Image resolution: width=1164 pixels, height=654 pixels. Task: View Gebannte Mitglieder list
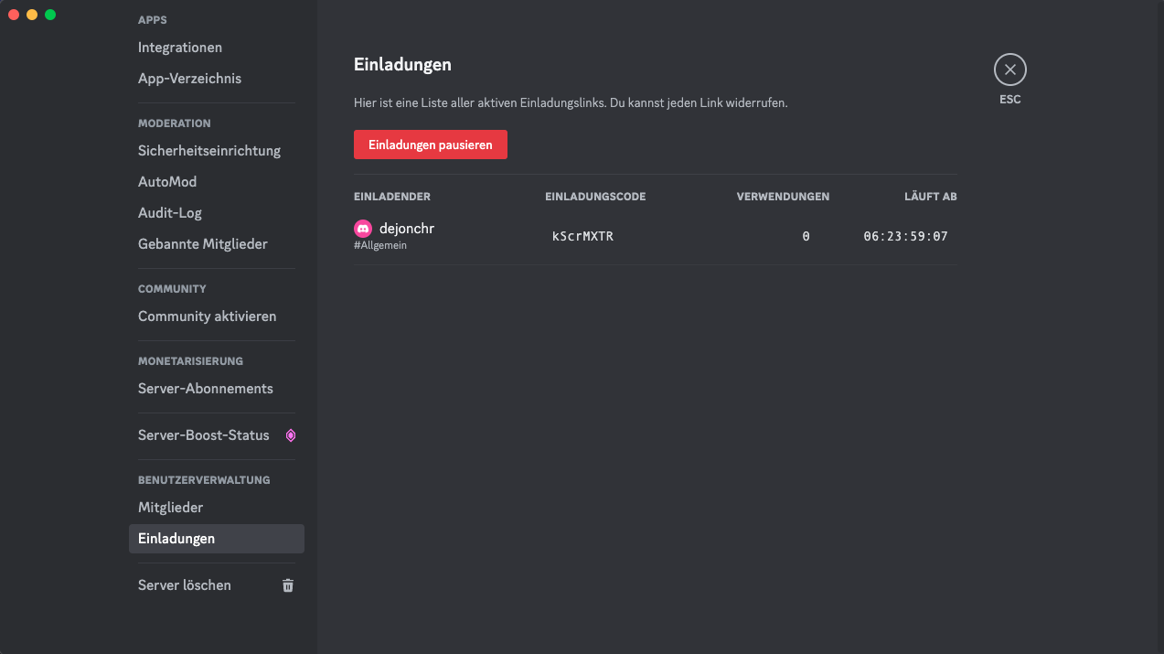point(203,244)
